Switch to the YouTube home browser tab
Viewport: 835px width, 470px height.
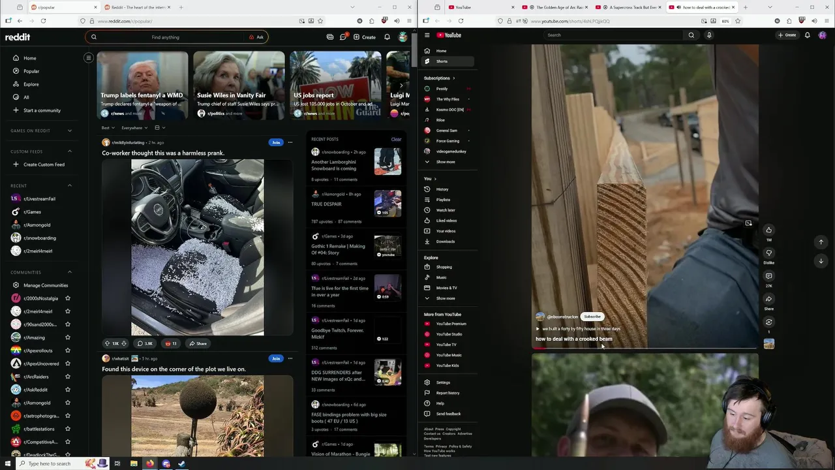482,7
